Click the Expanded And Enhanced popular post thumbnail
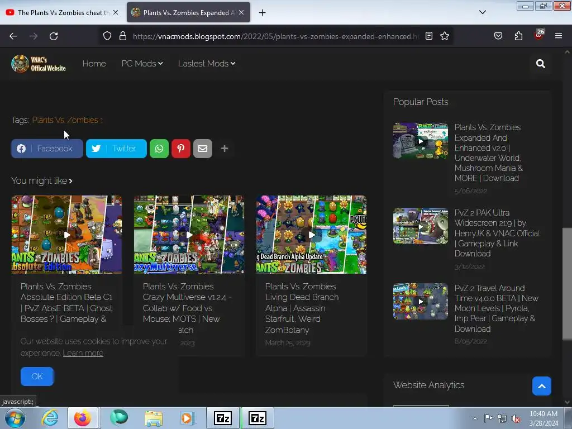 (421, 141)
